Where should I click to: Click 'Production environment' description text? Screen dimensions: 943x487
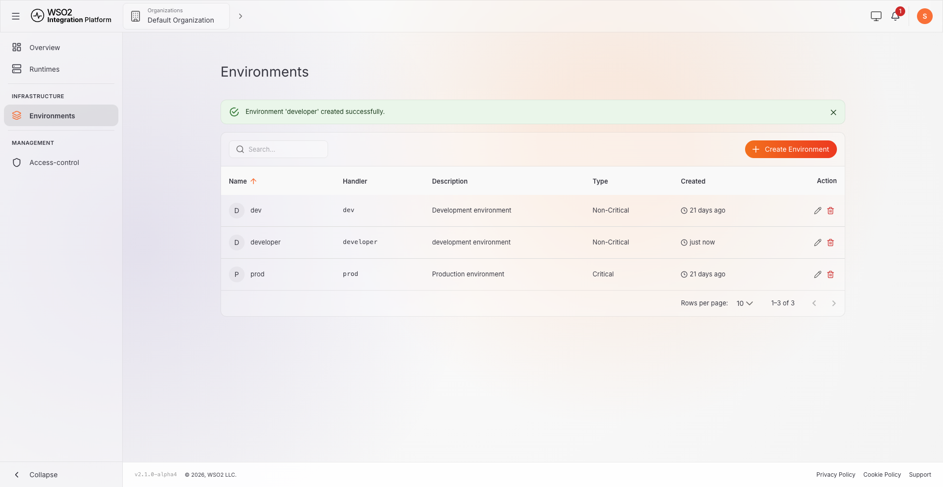tap(468, 274)
